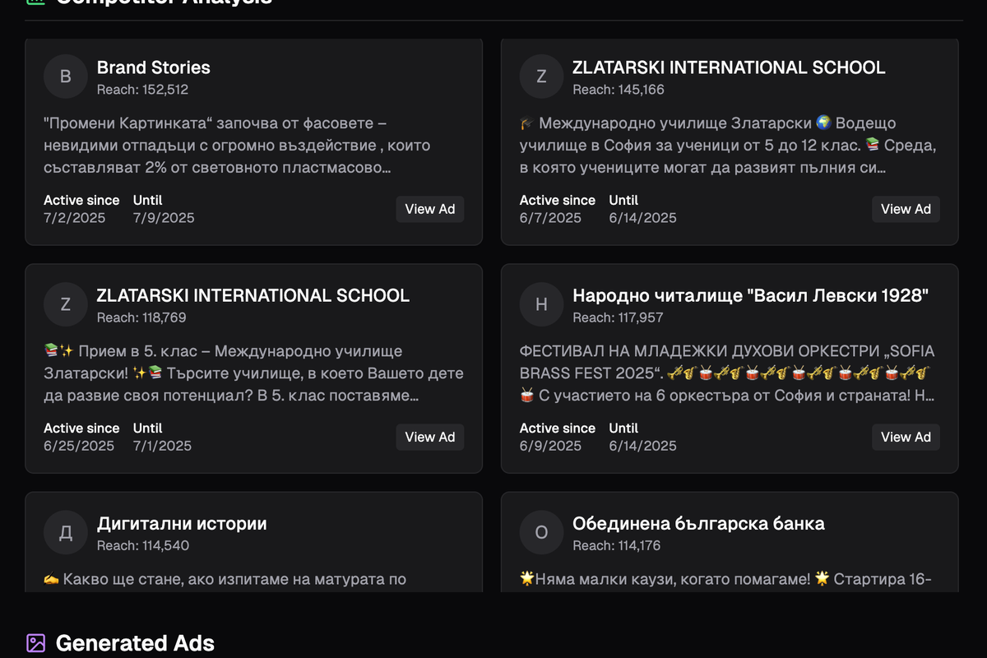This screenshot has width=987, height=658.
Task: Open View Ad for Народно читалище card
Action: pyautogui.click(x=906, y=437)
